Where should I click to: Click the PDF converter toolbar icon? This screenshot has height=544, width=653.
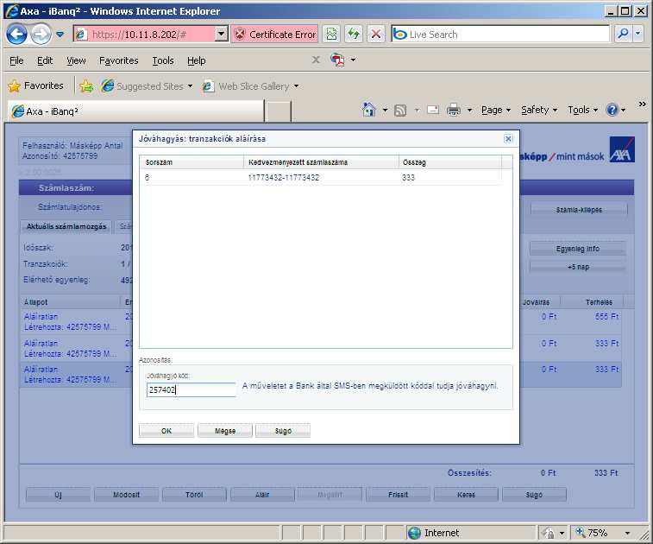(x=337, y=60)
